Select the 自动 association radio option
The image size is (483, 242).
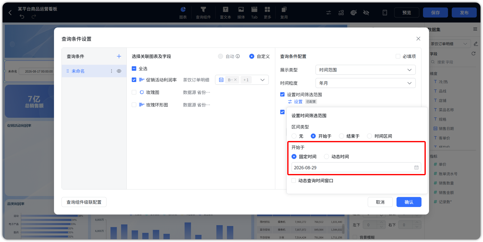coord(220,56)
